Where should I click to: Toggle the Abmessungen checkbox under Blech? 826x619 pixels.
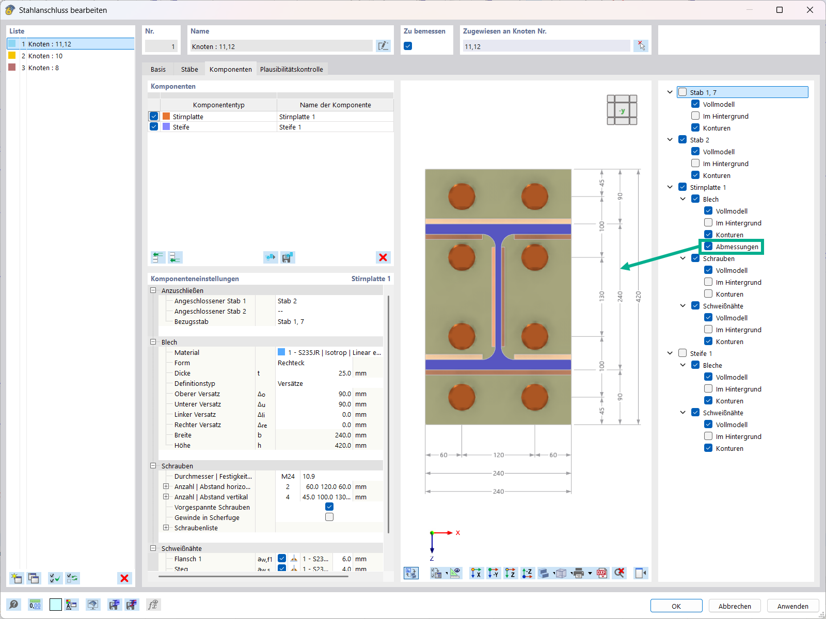click(708, 246)
